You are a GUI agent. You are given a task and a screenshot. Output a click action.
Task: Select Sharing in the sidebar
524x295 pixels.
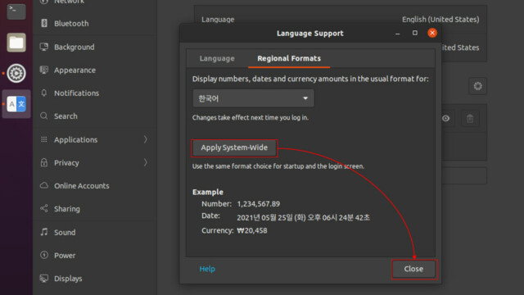(95, 208)
